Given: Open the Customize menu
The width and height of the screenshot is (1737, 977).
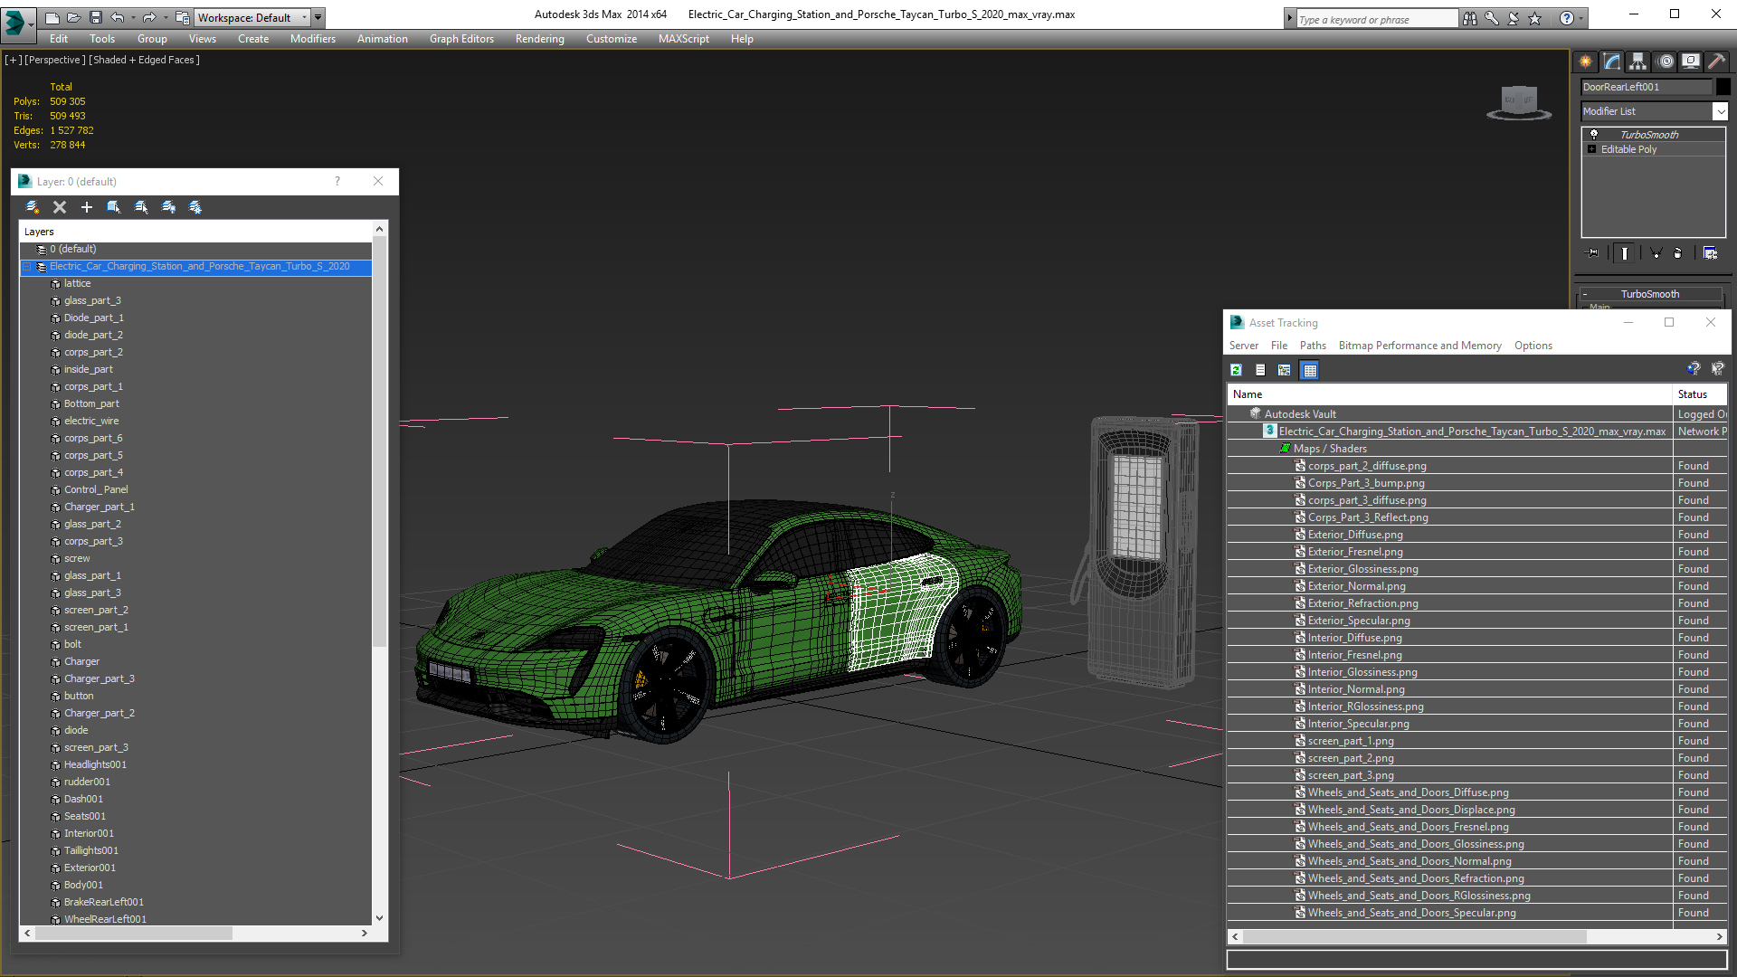Looking at the screenshot, I should 612,39.
